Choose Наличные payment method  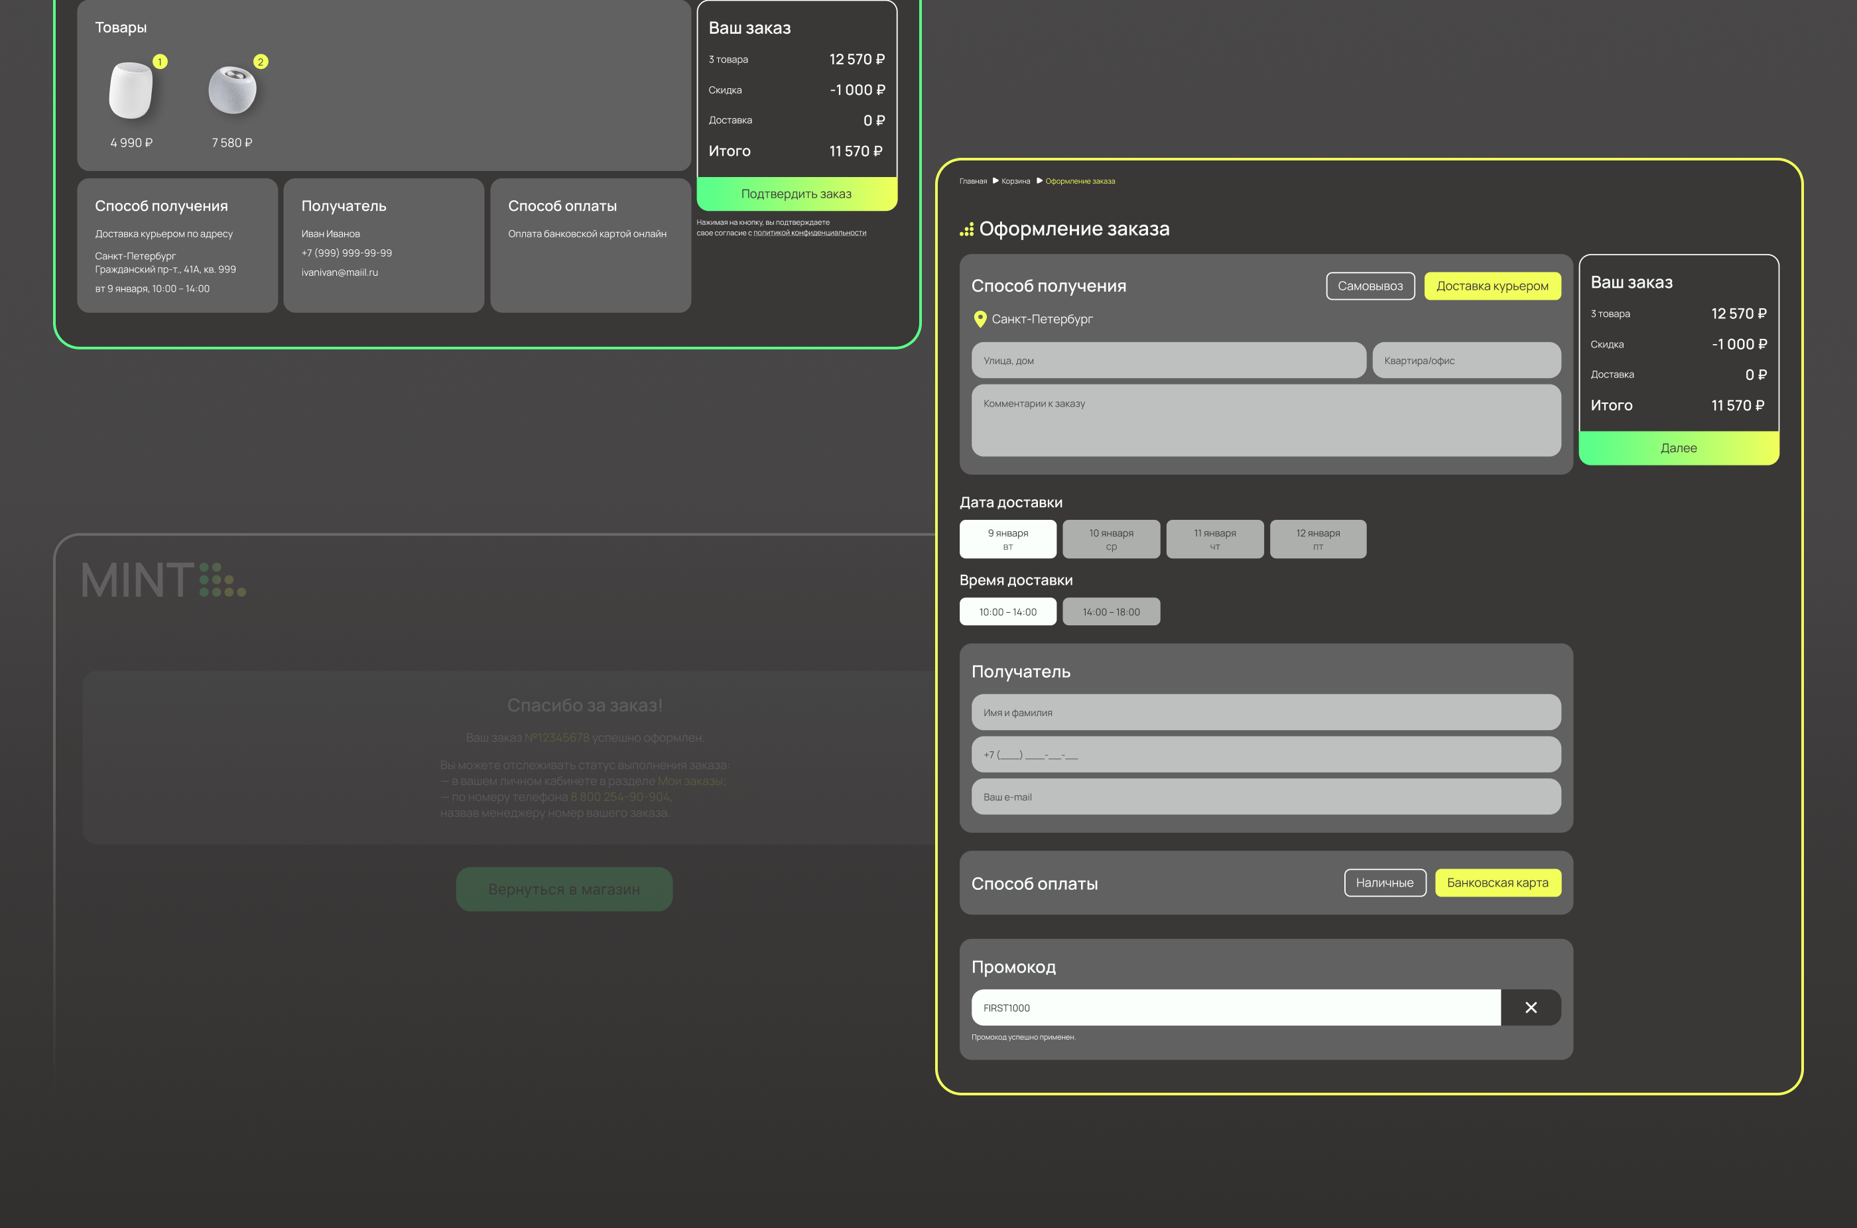pyautogui.click(x=1384, y=883)
